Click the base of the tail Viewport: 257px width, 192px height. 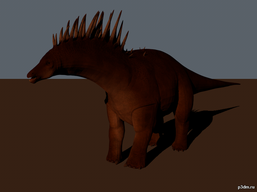click(196, 80)
